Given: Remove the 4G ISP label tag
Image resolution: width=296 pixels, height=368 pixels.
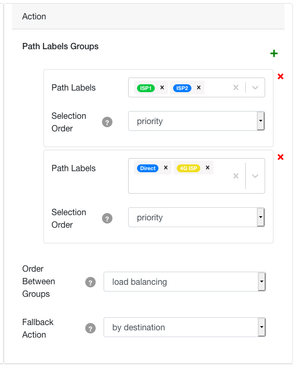Looking at the screenshot, I should 207,168.
